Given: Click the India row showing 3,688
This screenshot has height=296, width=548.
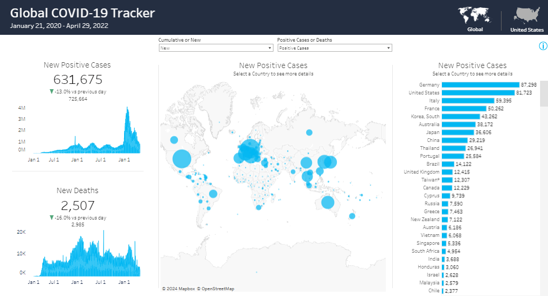Looking at the screenshot, I should coord(443,259).
